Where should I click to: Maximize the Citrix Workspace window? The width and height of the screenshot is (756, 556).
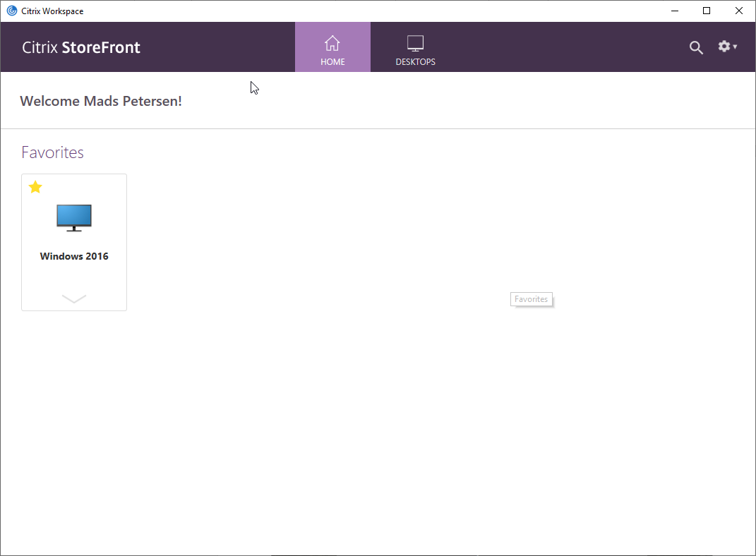pos(707,11)
